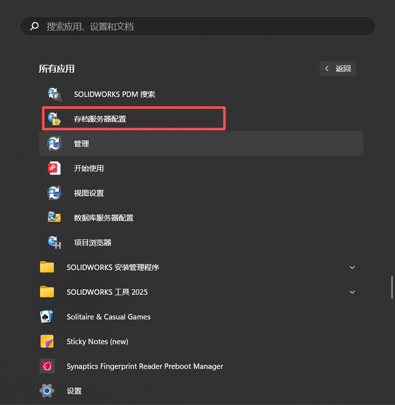
Task: Click the Synaptics Fingerprint Reader icon
Action: click(47, 366)
